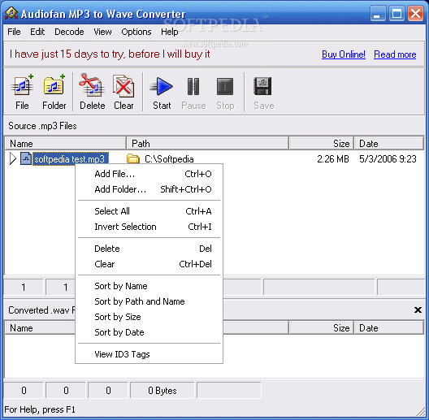Open the Decode menu

(x=69, y=32)
